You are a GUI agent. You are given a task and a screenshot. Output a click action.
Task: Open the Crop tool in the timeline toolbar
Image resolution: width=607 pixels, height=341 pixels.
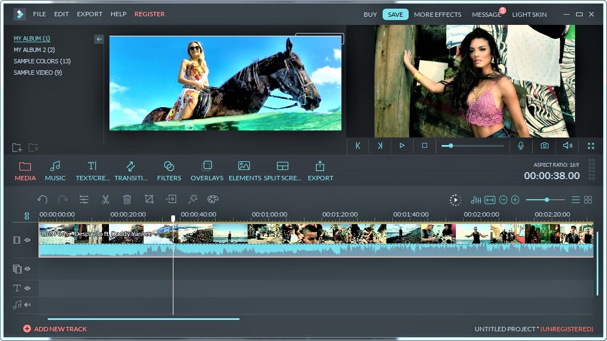[148, 199]
